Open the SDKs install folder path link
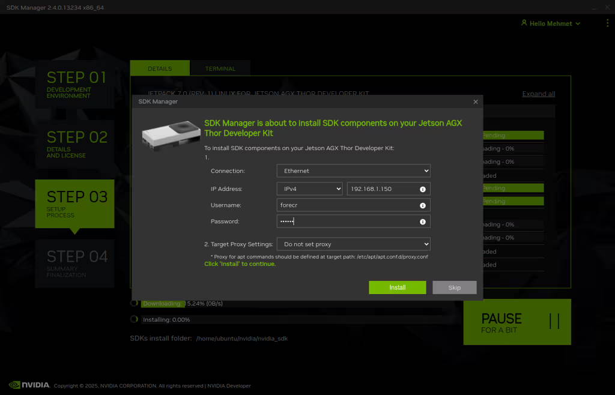The height and width of the screenshot is (395, 615). coord(241,339)
